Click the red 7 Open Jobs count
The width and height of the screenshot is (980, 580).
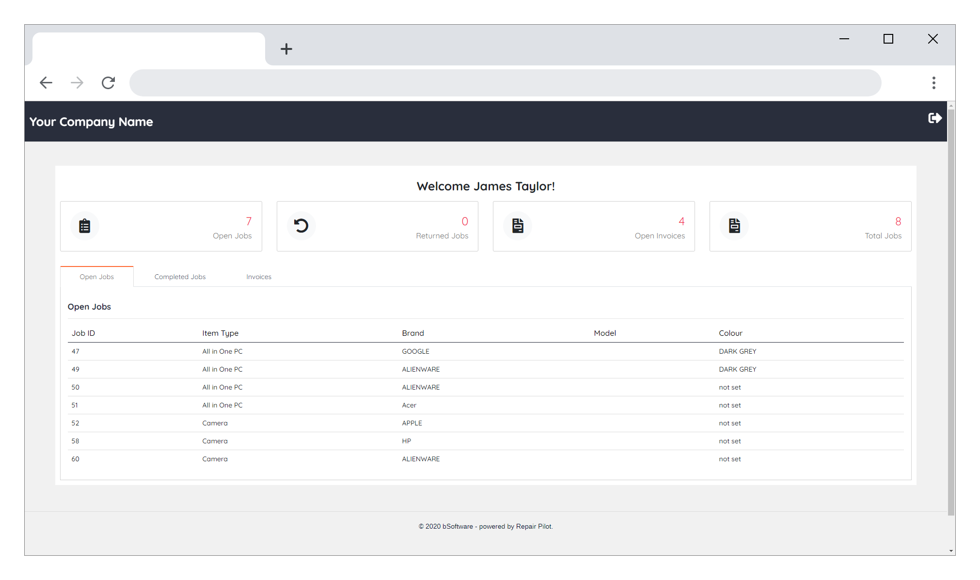click(x=249, y=221)
